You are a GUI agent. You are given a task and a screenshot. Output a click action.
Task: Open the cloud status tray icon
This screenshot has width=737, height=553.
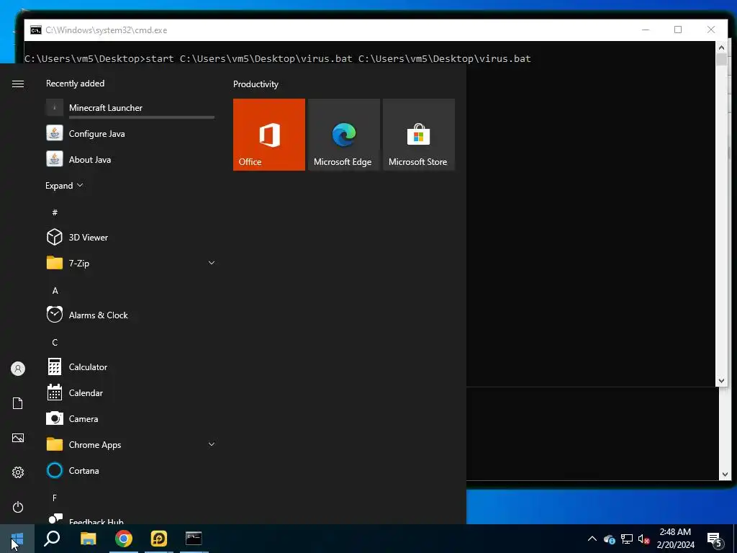coord(610,539)
